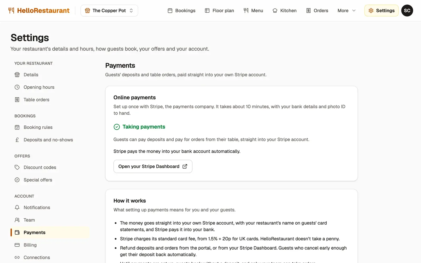
Task: Click the How it works heading
Action: coord(130,201)
